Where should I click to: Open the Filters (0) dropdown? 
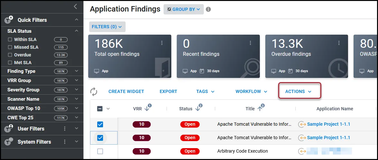point(107,27)
